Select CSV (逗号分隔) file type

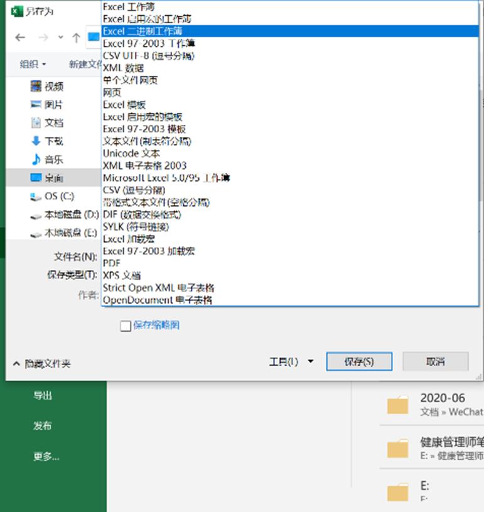[290, 190]
